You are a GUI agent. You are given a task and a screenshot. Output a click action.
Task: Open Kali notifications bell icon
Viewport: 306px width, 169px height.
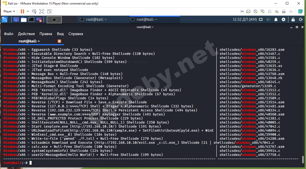coord(276,19)
